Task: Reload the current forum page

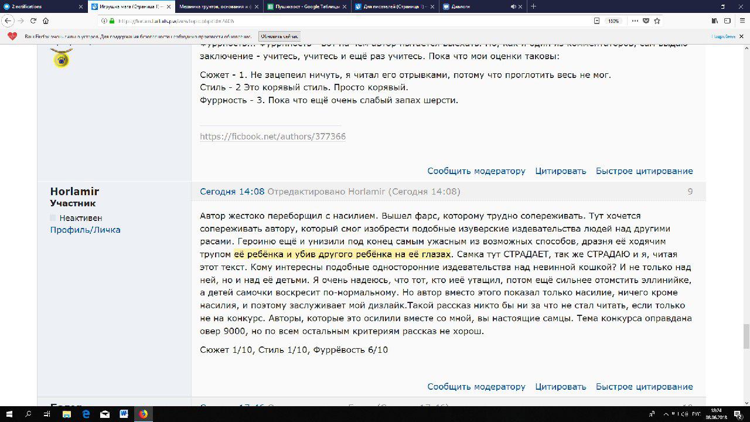Action: click(33, 21)
